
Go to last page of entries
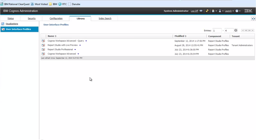tap(253, 30)
